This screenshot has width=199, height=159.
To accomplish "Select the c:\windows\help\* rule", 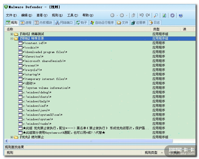I will pos(36,102).
